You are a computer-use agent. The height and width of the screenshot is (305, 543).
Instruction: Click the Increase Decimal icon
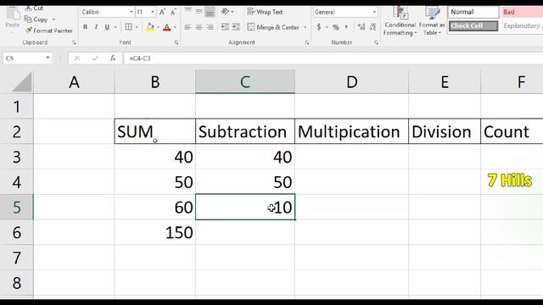[x=361, y=27]
